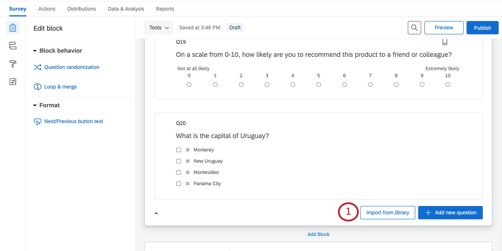Collapse the Format section
The image size is (502, 251).
[x=35, y=105]
